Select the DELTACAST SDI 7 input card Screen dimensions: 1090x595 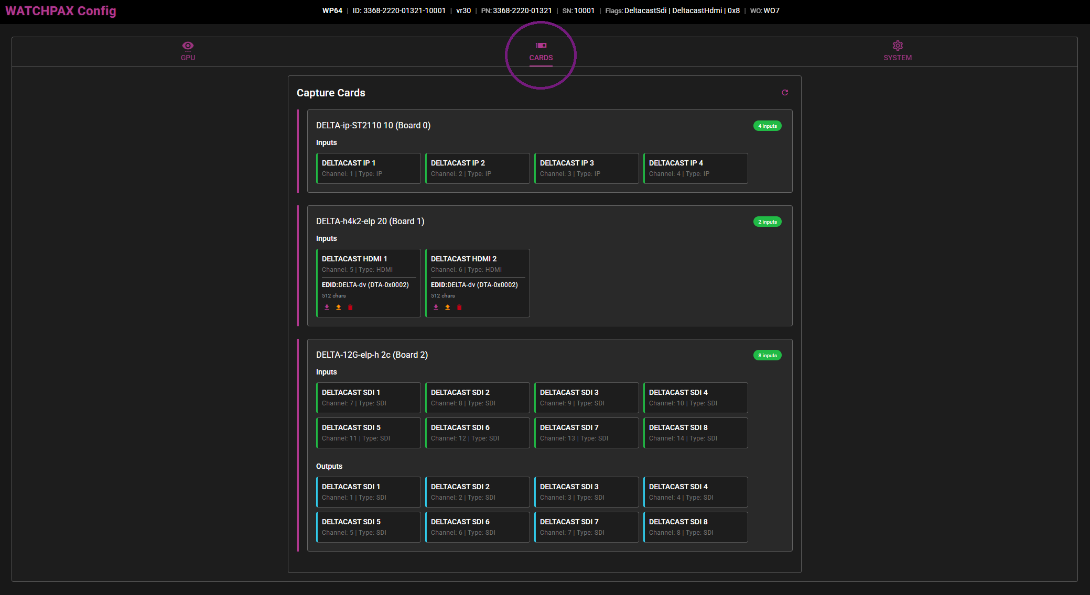pos(586,433)
